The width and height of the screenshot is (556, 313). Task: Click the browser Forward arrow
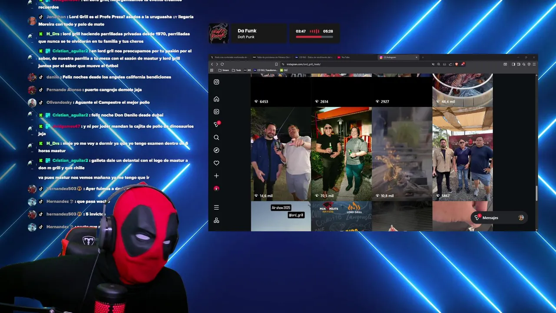pos(217,64)
